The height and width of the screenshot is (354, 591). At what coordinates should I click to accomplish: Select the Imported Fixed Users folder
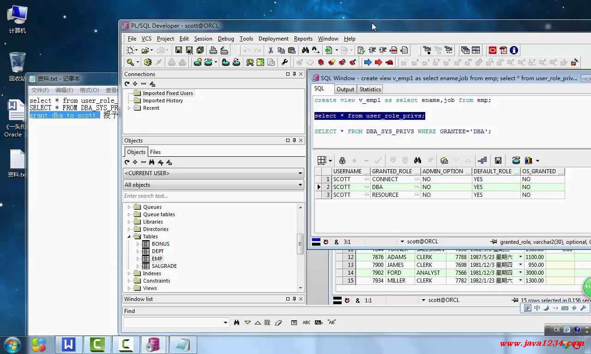point(168,93)
